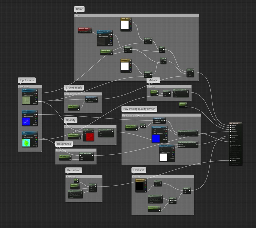Screen dimensions: 256x228
Task: Click the RGB output pin of the Normal texture node
Action: click(x=36, y=114)
